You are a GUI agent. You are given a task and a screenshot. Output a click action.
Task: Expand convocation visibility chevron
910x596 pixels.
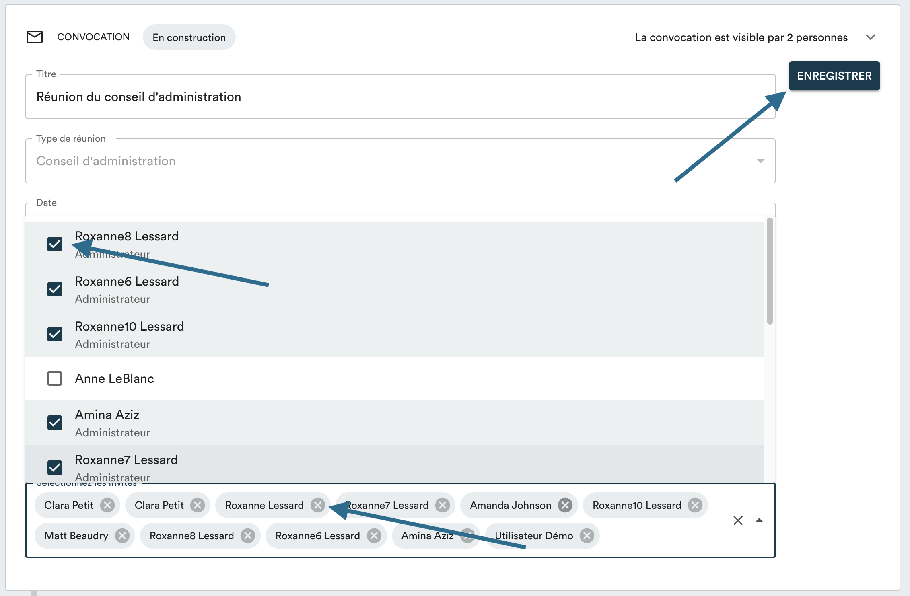[x=871, y=37]
